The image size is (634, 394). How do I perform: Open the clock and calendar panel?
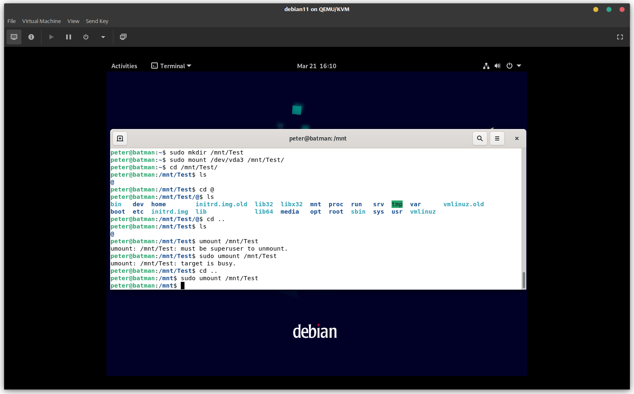tap(316, 66)
